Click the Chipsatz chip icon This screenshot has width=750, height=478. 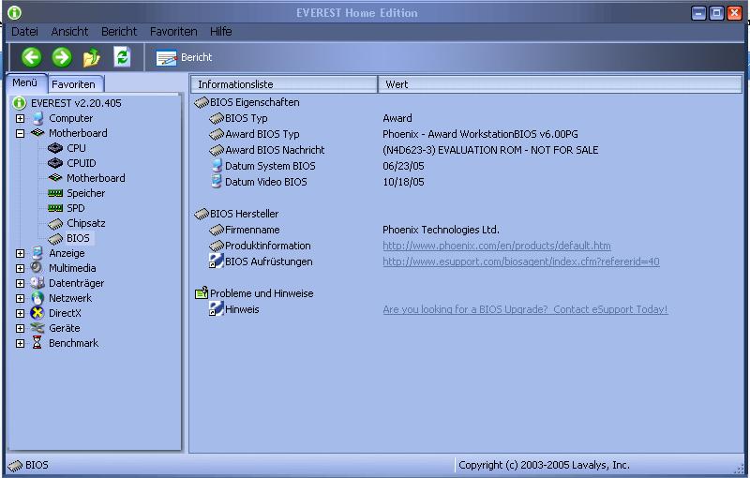click(55, 223)
